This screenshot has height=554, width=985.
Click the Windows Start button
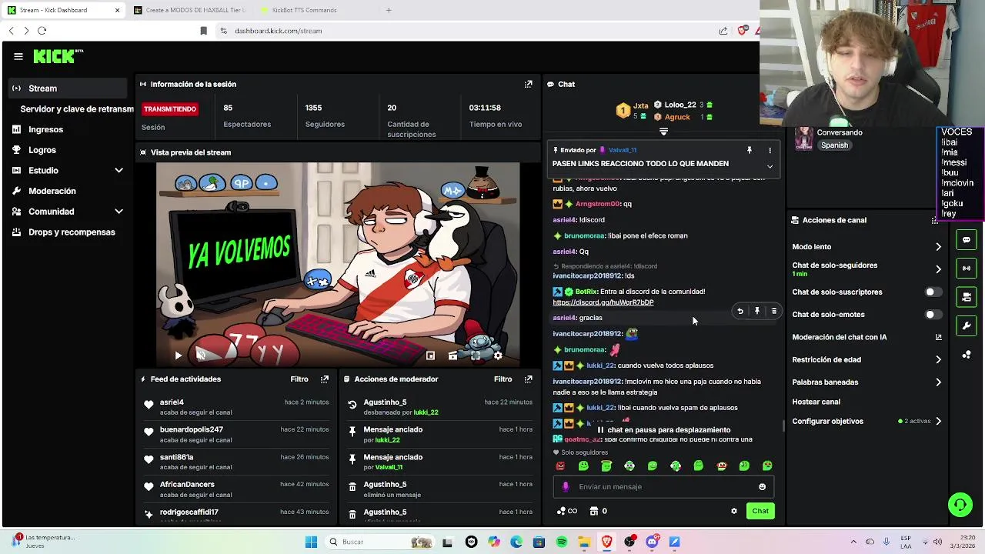311,542
